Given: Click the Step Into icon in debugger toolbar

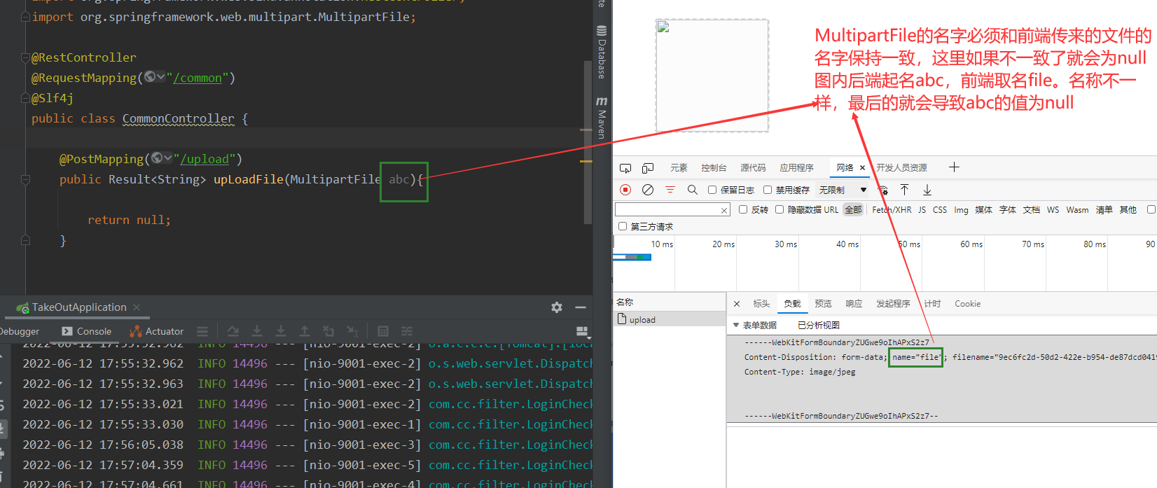Looking at the screenshot, I should click(x=257, y=331).
